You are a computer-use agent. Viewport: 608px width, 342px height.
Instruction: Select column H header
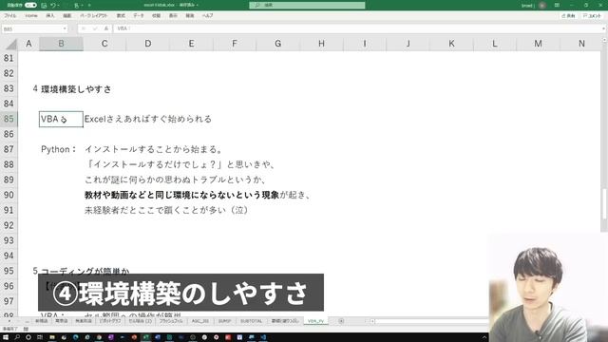(x=321, y=44)
